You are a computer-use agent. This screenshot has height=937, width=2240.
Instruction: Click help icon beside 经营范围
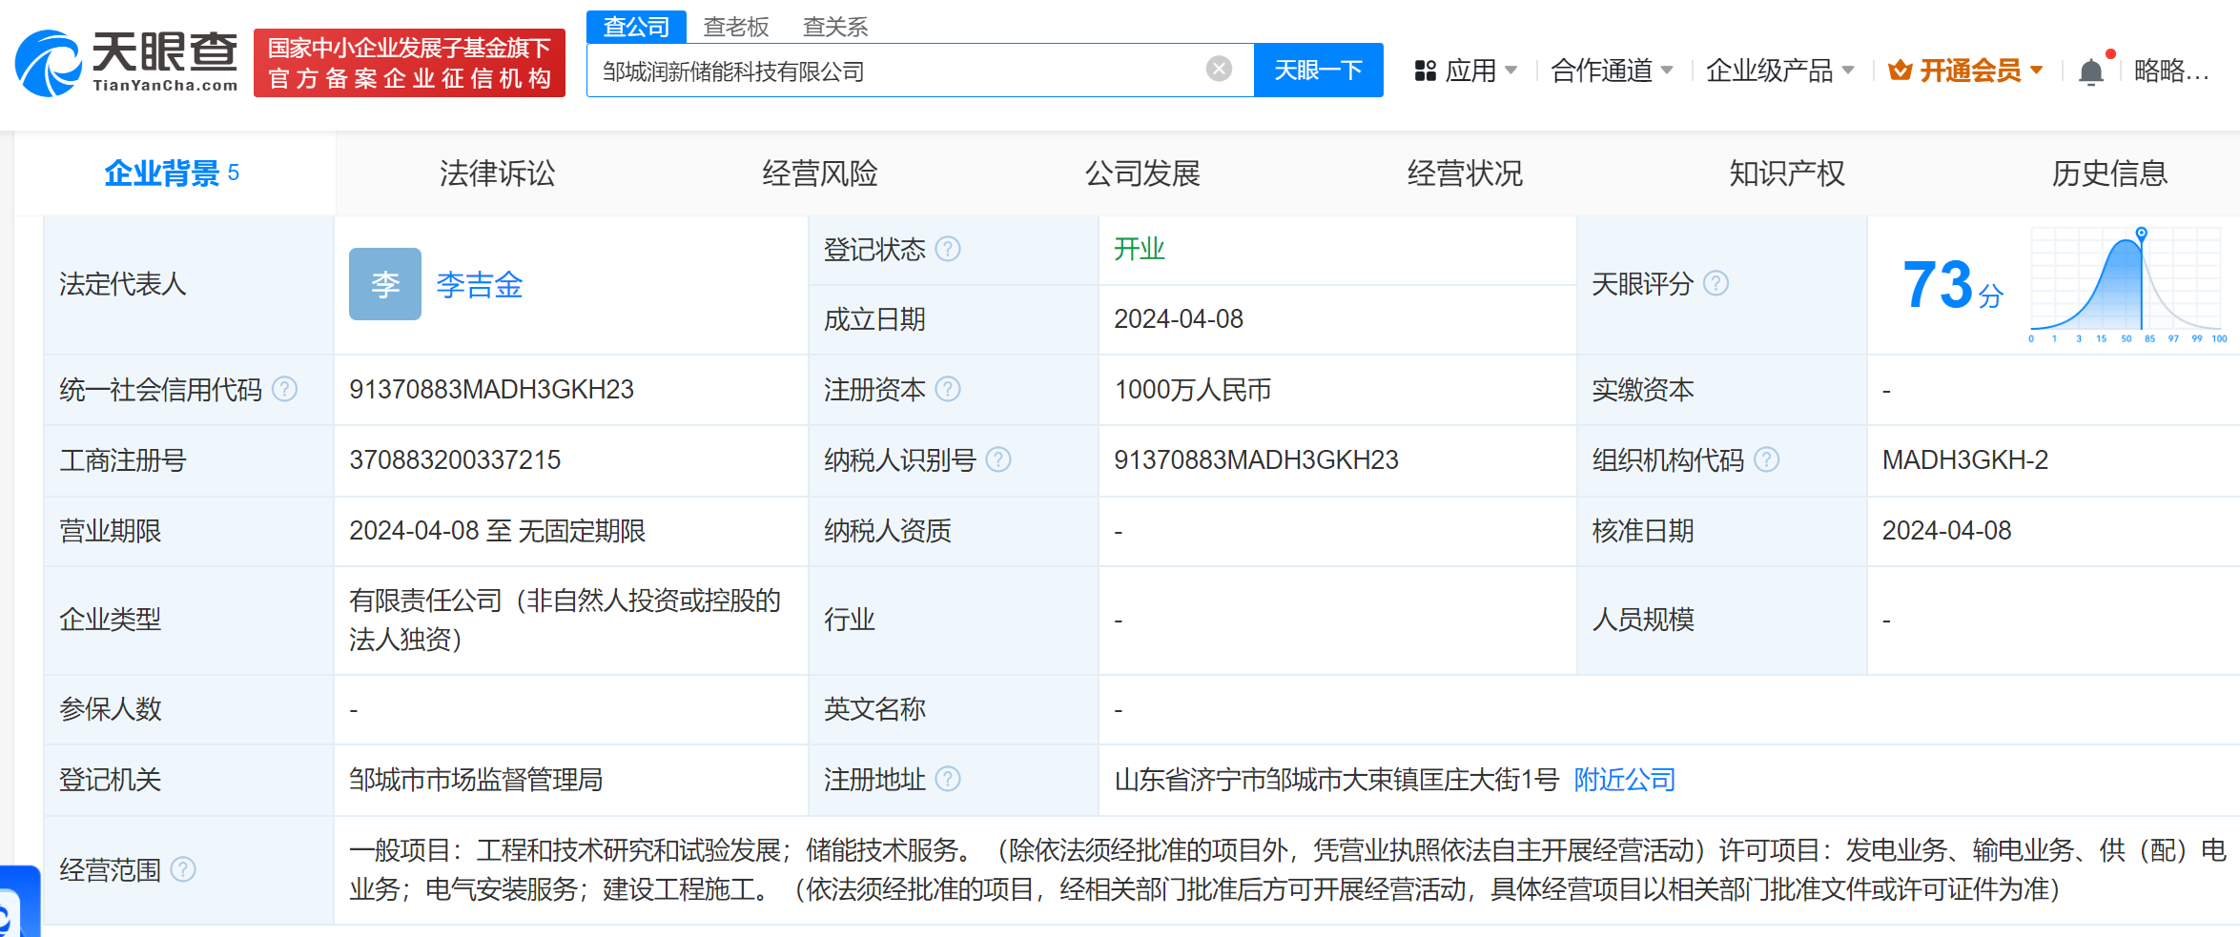coord(183,869)
